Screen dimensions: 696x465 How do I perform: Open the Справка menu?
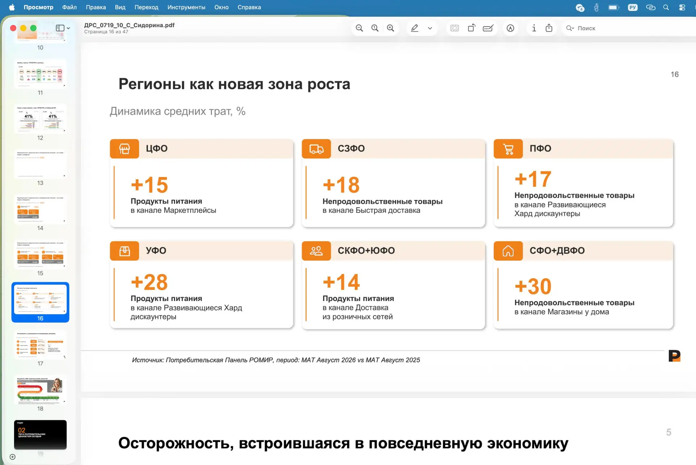249,7
